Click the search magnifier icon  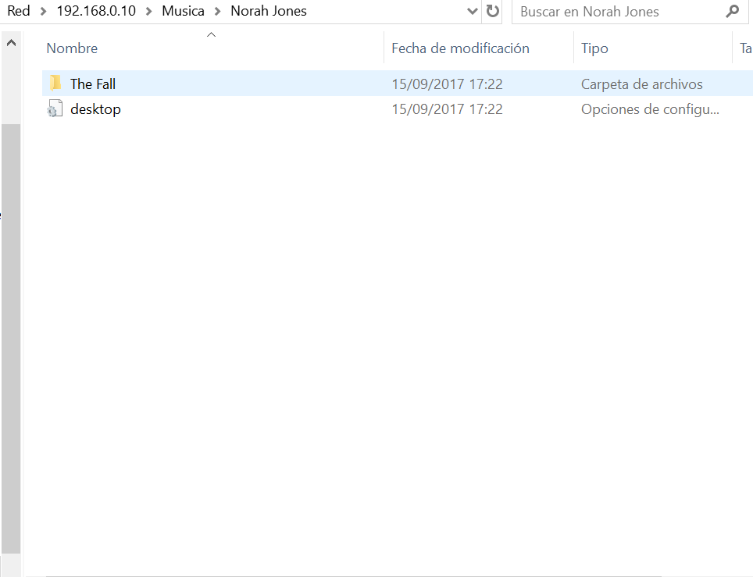coord(733,11)
